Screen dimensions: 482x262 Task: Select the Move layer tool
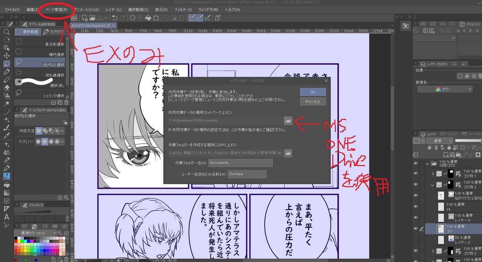pyautogui.click(x=6, y=56)
